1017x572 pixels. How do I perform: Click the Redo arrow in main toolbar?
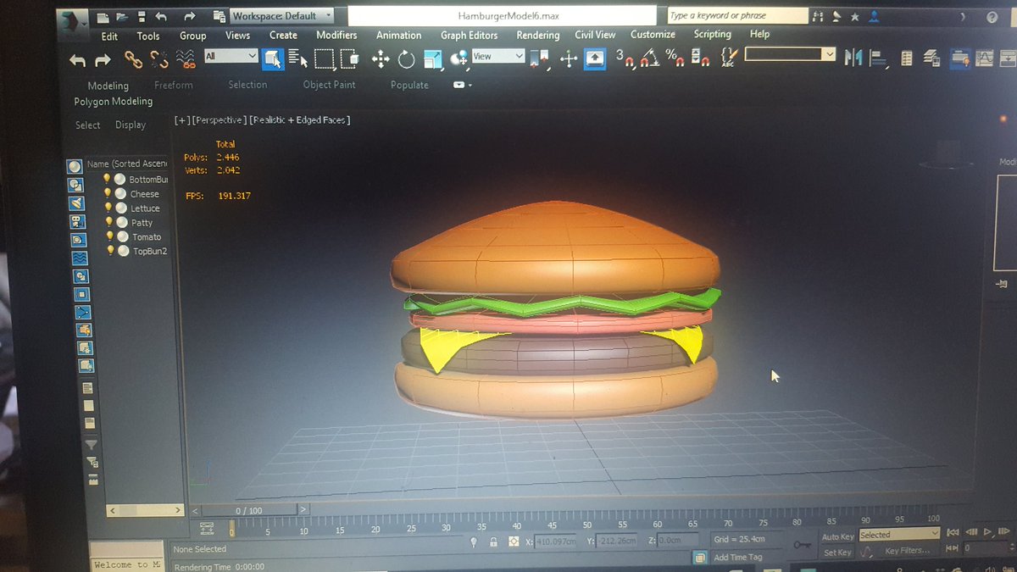[x=103, y=60]
